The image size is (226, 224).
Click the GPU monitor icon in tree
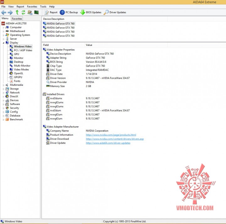point(11,54)
